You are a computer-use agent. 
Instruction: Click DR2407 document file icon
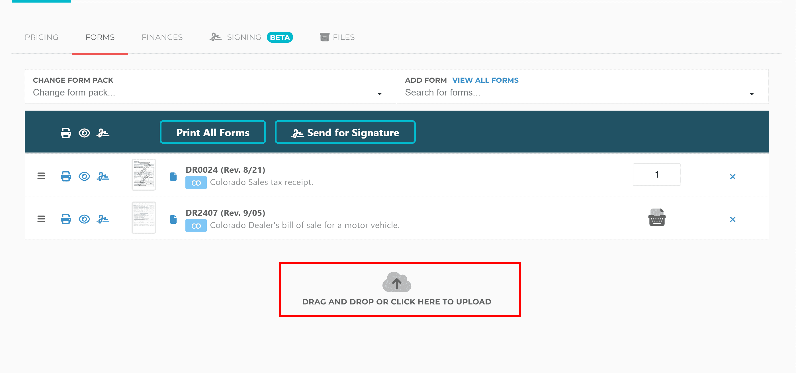[x=173, y=219]
